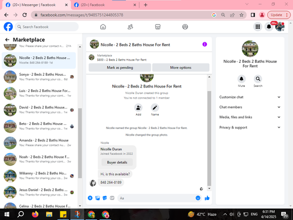Open Sticky Notes from the taskbar
Viewport: 293px width, 220px height.
(63, 214)
